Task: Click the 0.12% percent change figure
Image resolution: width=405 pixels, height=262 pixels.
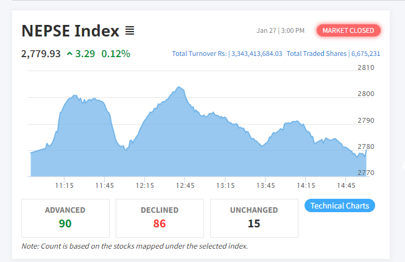Action: [116, 53]
